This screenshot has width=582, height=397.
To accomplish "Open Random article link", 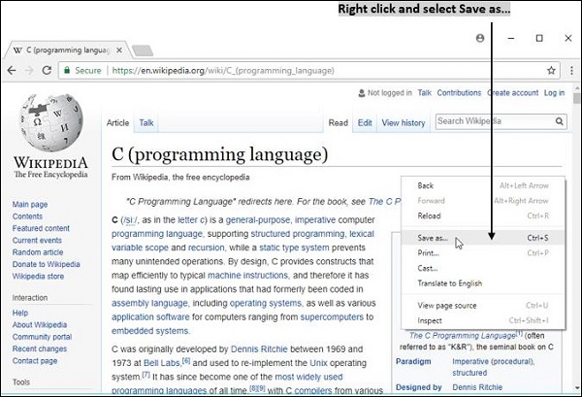I will point(38,252).
